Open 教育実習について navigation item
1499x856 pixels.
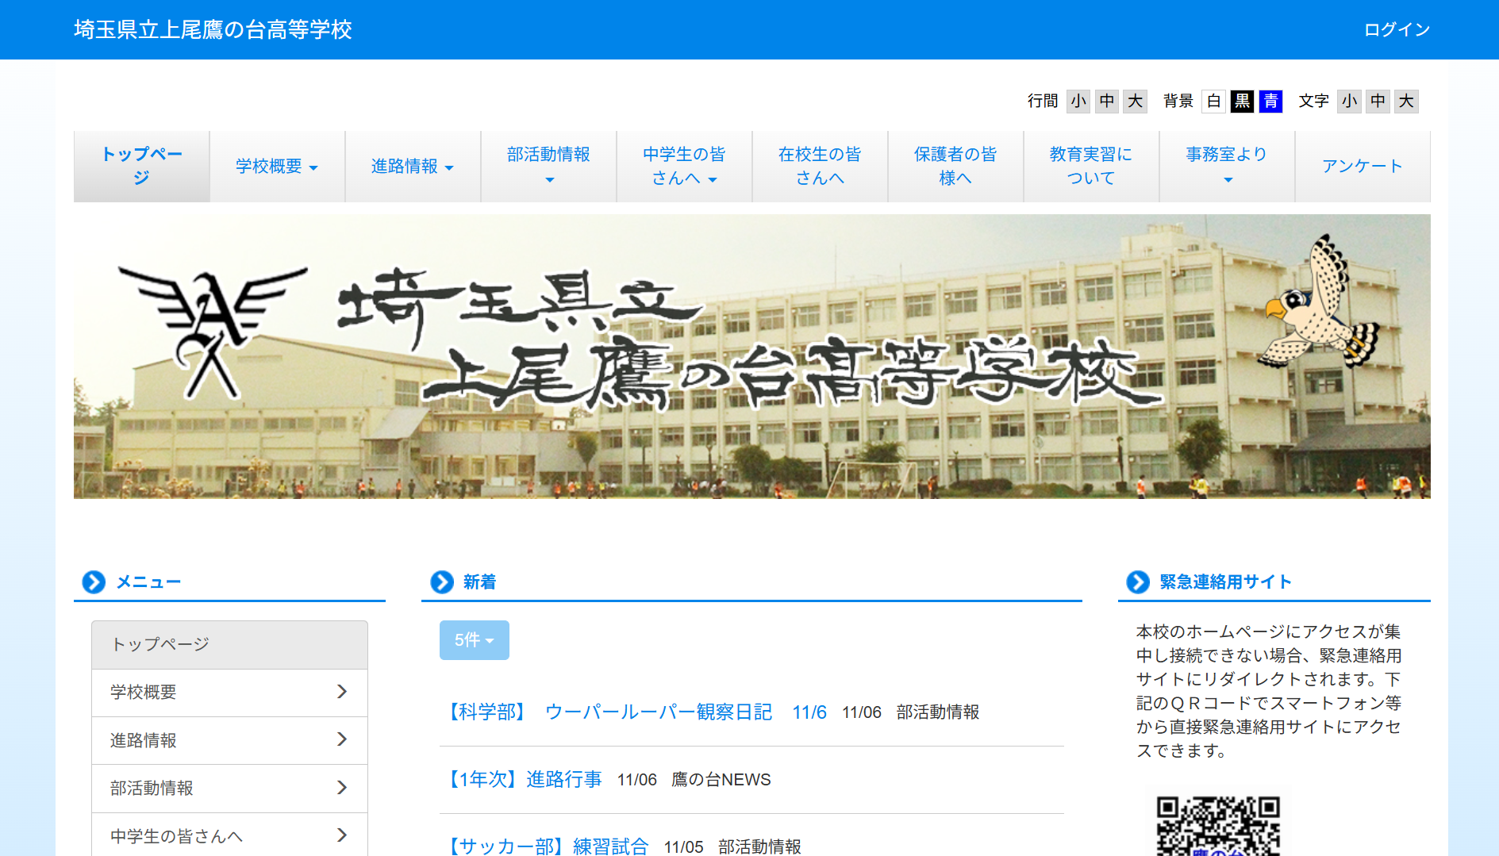tap(1091, 167)
